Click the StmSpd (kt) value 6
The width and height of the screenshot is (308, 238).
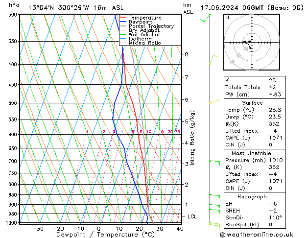tap(270, 224)
